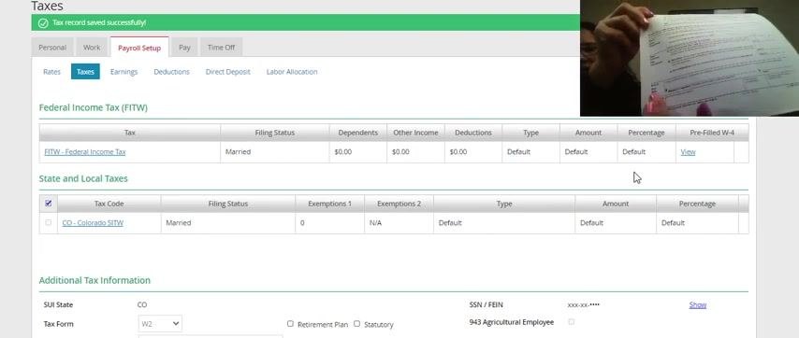
Task: Tick the Colorado SITW row checkbox
Action: [49, 222]
